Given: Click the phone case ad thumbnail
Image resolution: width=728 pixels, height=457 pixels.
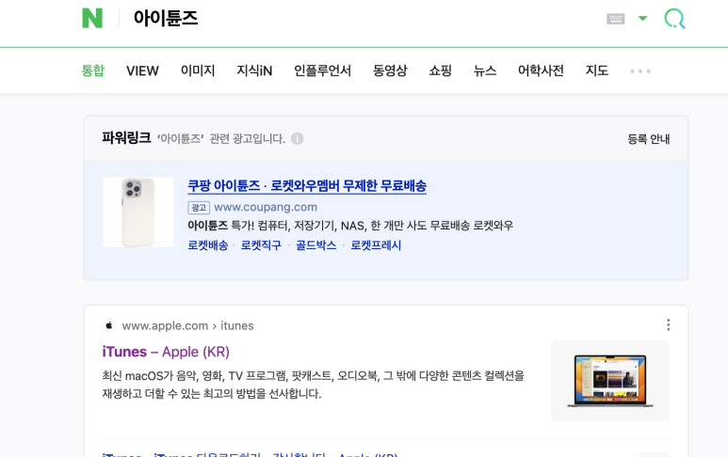Looking at the screenshot, I should coord(138,213).
